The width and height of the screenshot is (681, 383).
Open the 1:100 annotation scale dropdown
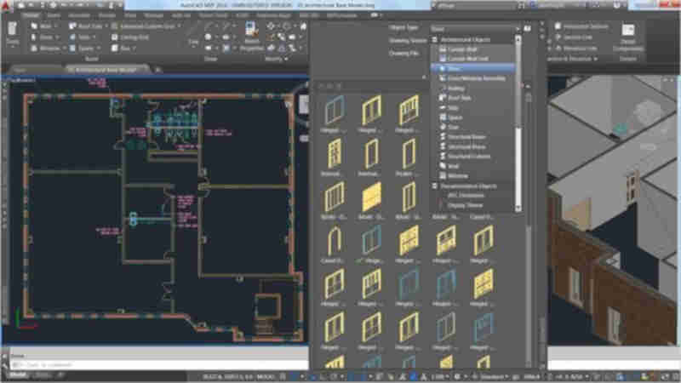point(440,377)
